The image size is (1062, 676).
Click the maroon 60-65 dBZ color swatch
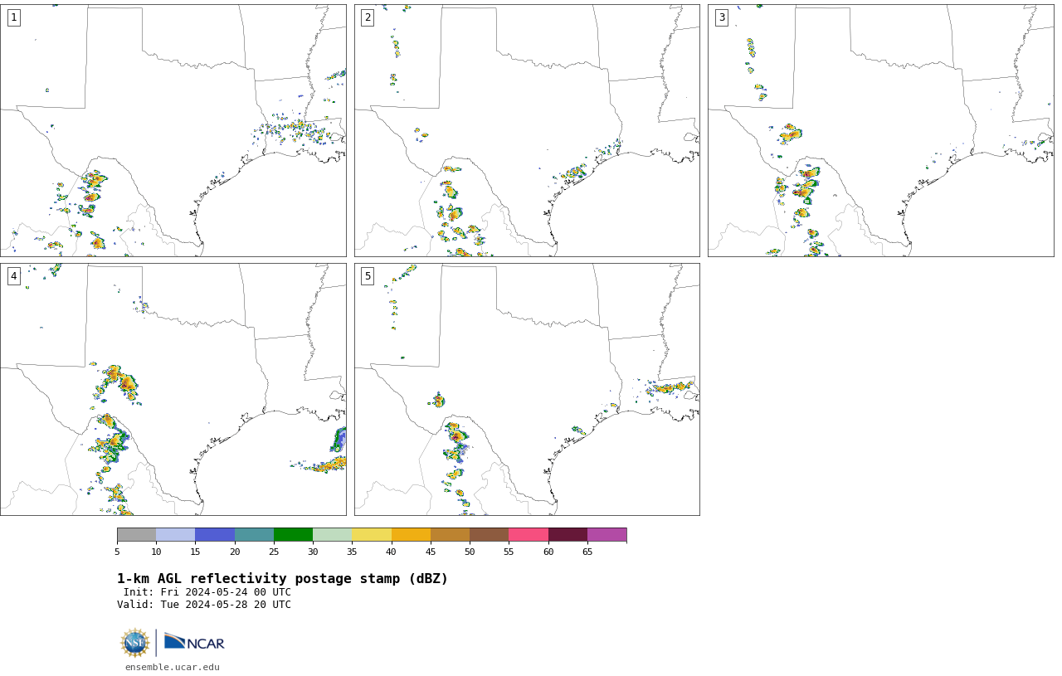pyautogui.click(x=568, y=535)
